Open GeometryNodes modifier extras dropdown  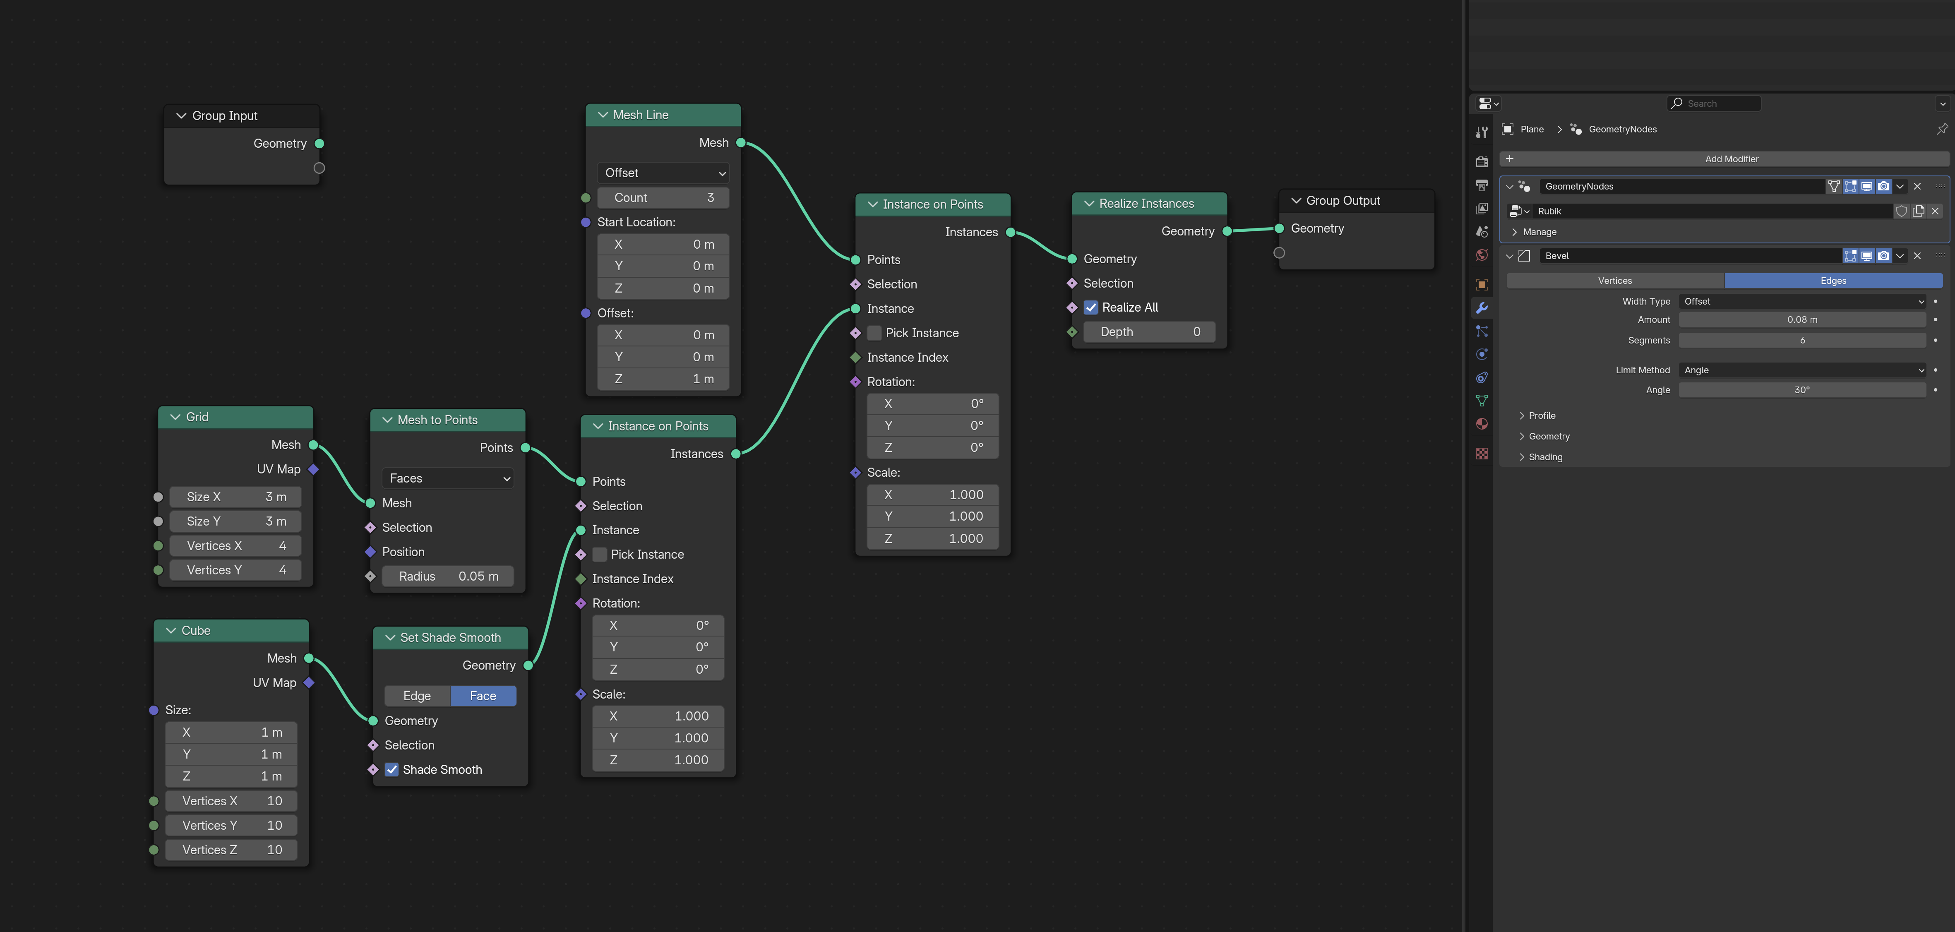pyautogui.click(x=1900, y=186)
